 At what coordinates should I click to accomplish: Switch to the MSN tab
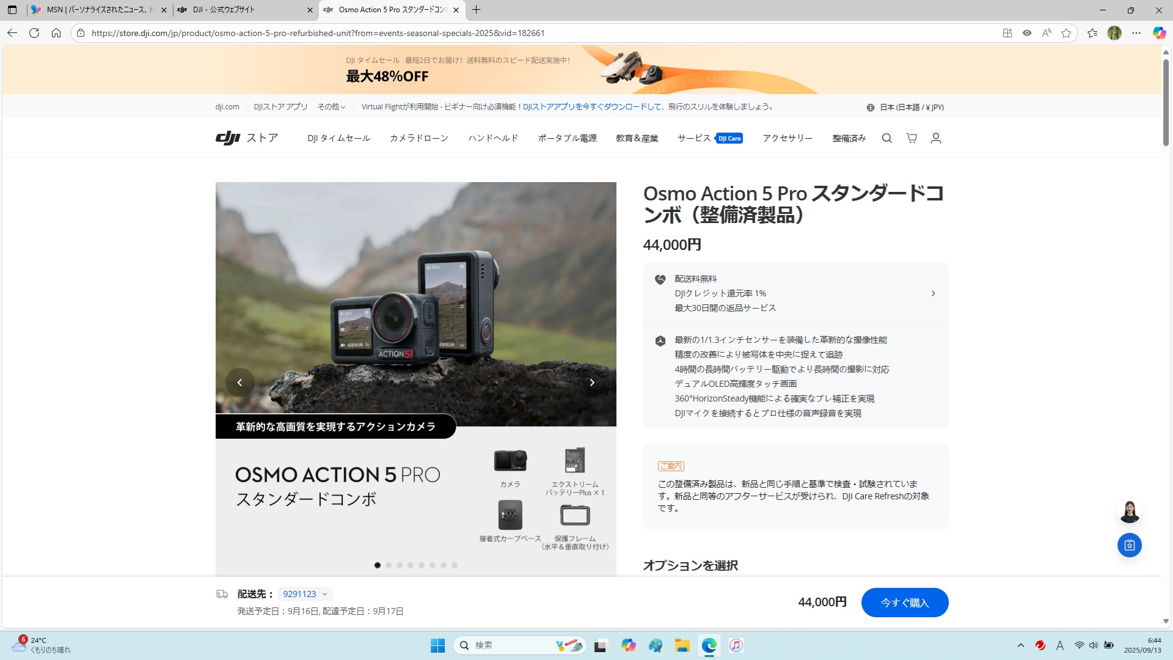coord(100,10)
